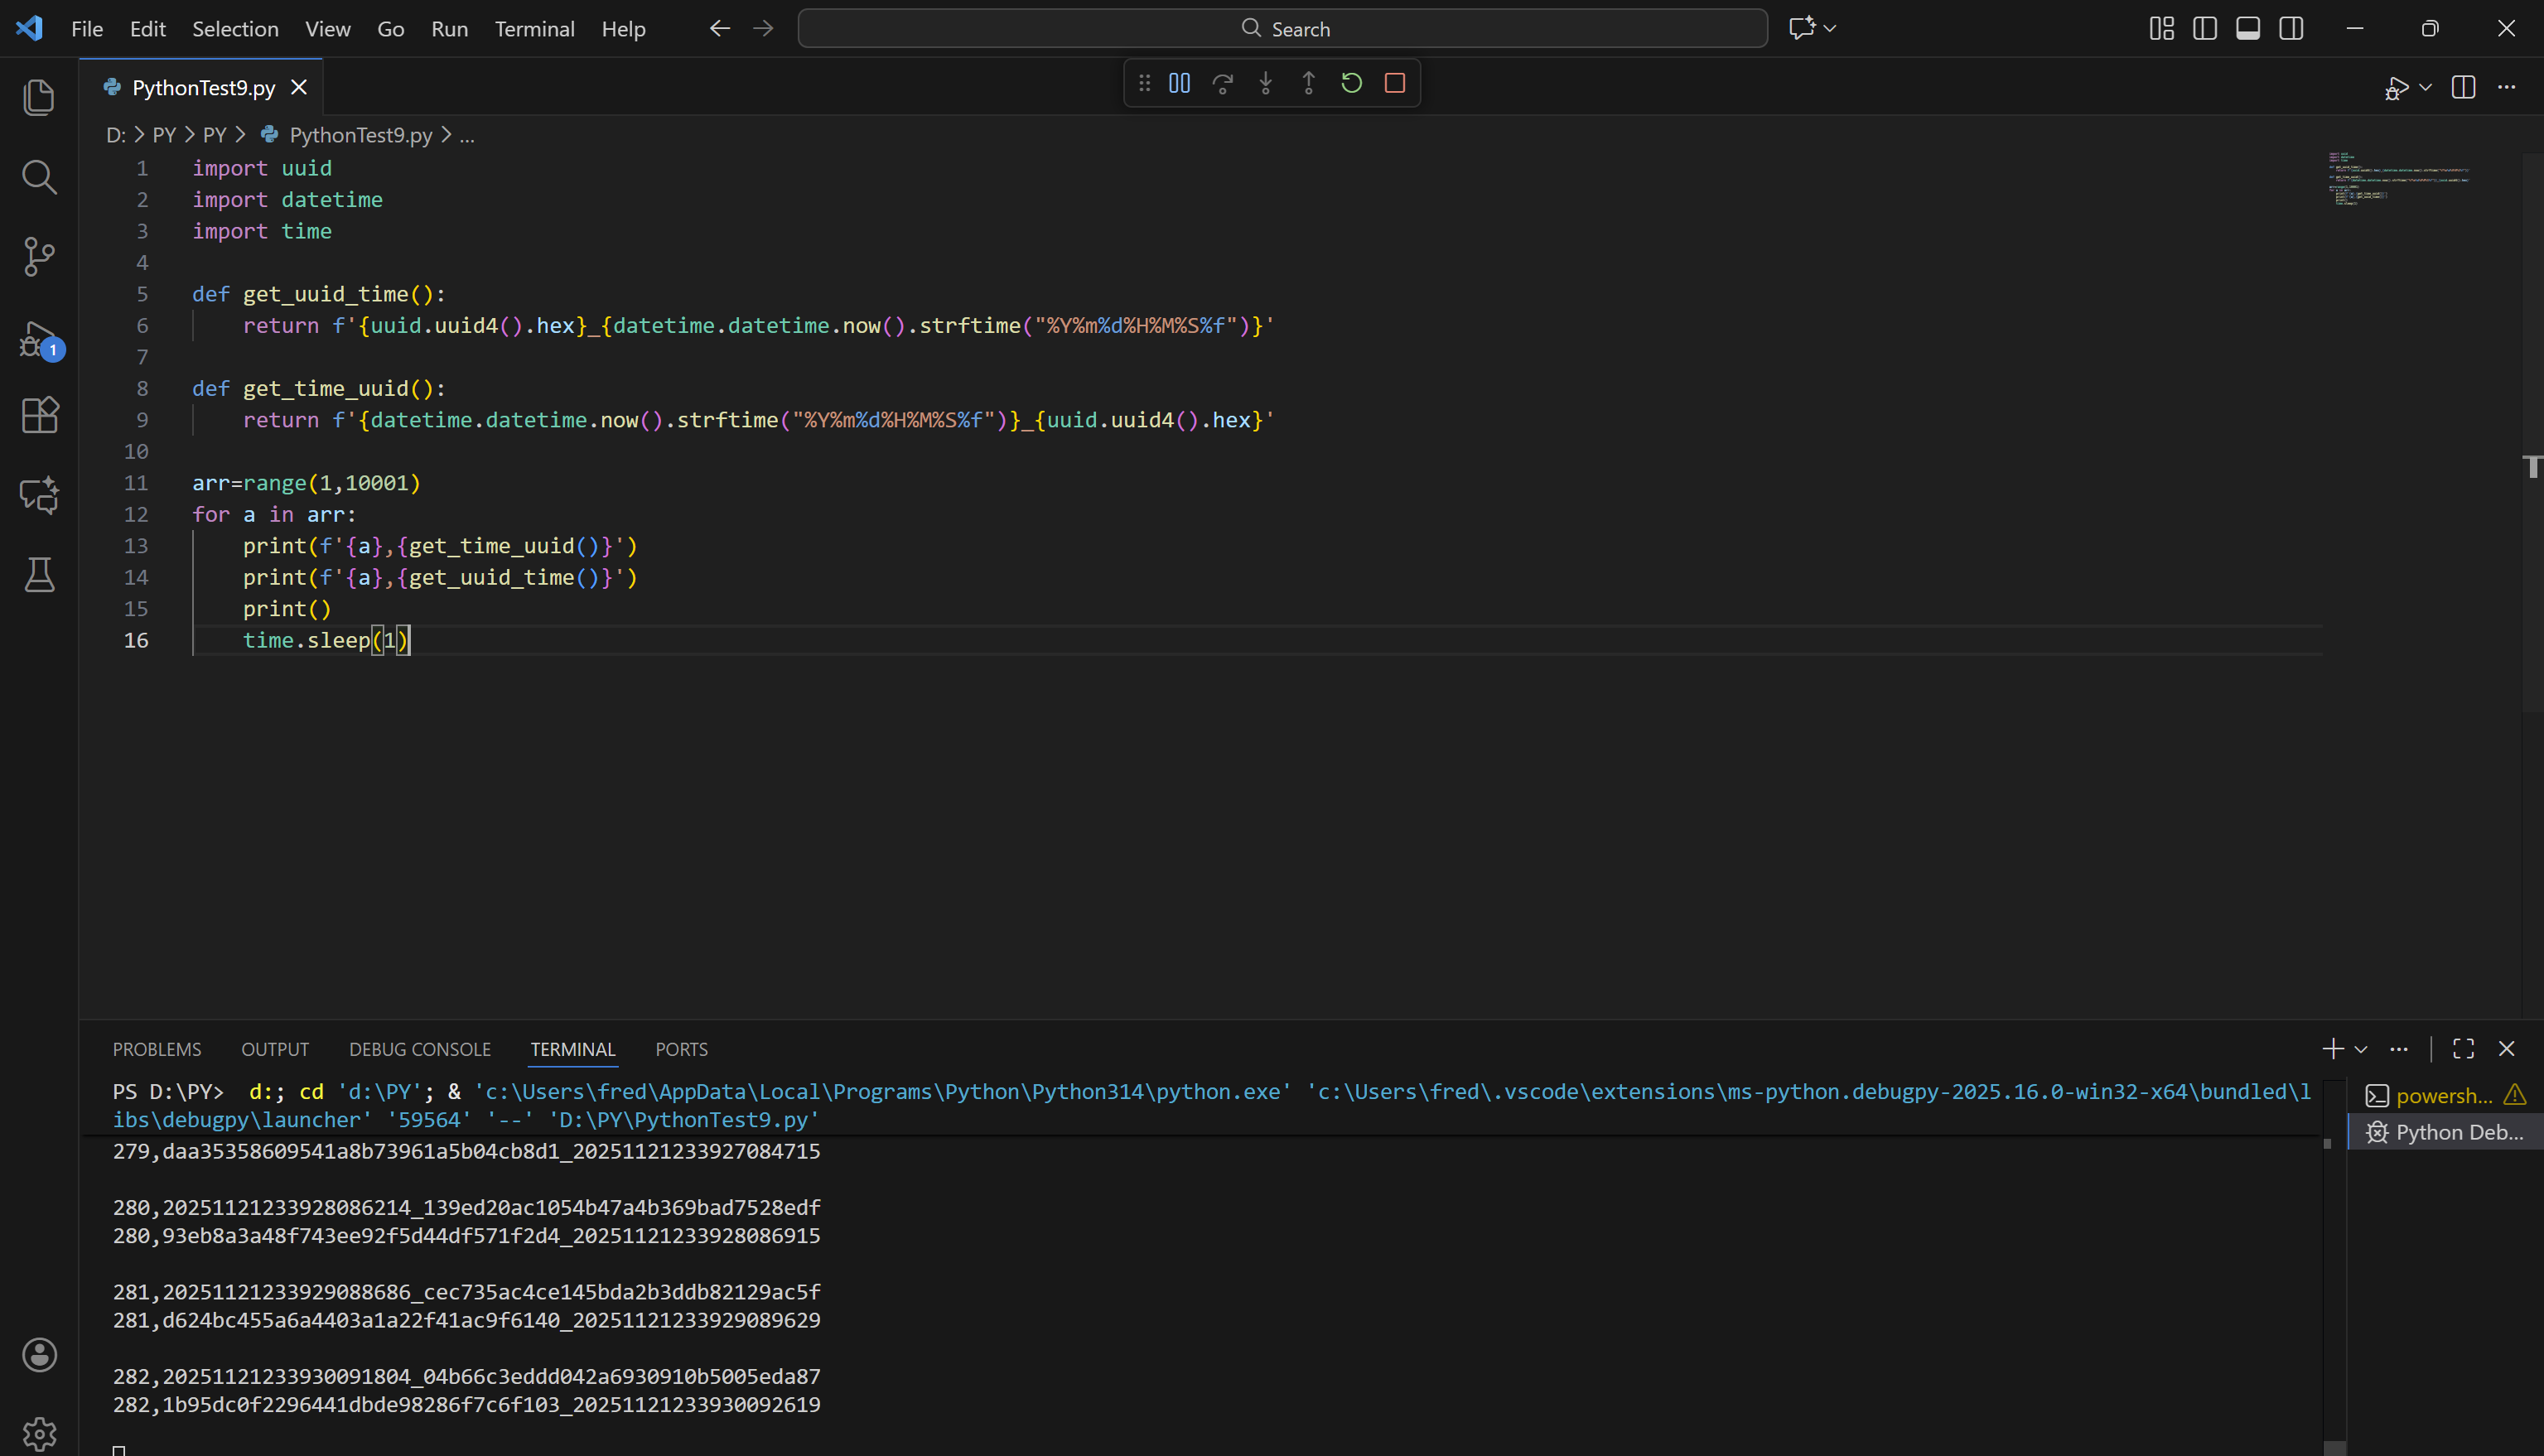The height and width of the screenshot is (1456, 2544).
Task: Step over in debug toolbar
Action: click(x=1222, y=83)
